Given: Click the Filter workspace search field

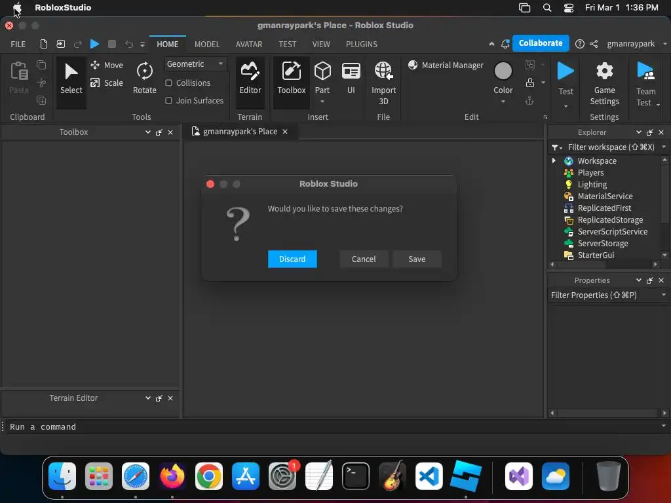Looking at the screenshot, I should [x=610, y=147].
